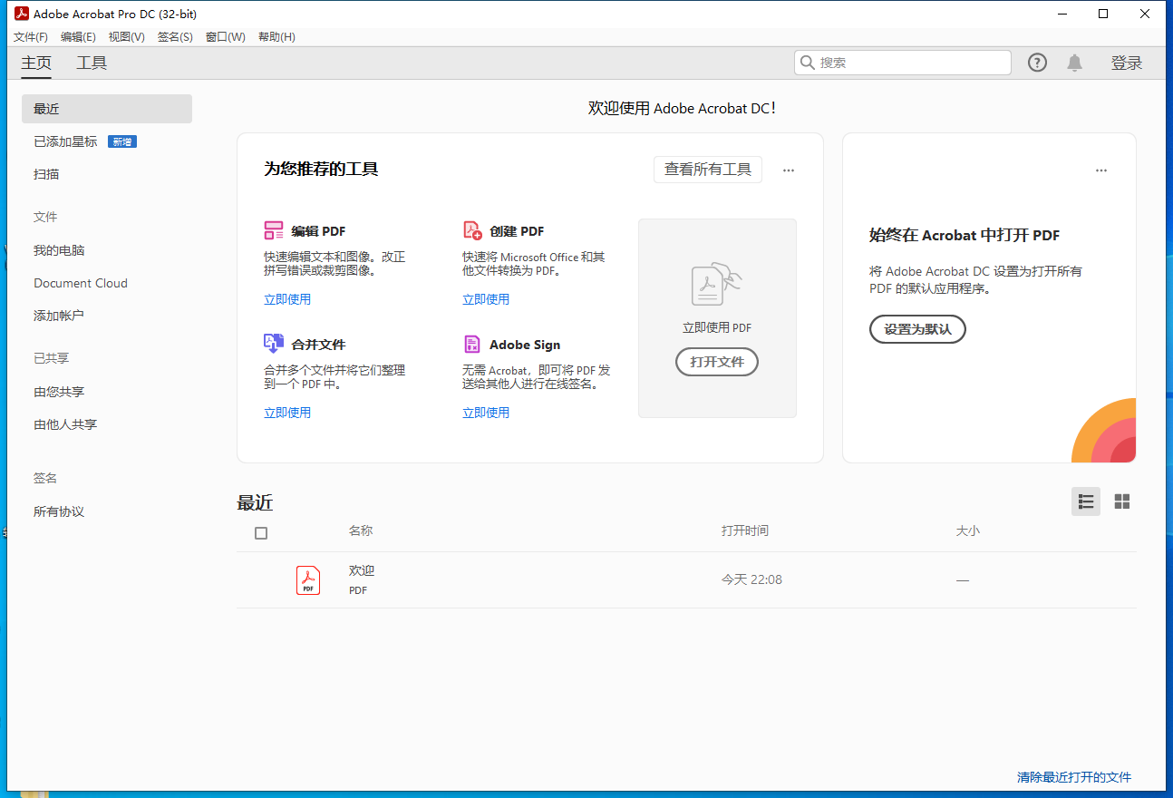Open the 编辑(E) menu

coord(78,37)
